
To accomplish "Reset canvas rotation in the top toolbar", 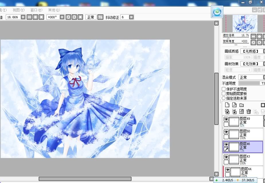I will coord(81,17).
